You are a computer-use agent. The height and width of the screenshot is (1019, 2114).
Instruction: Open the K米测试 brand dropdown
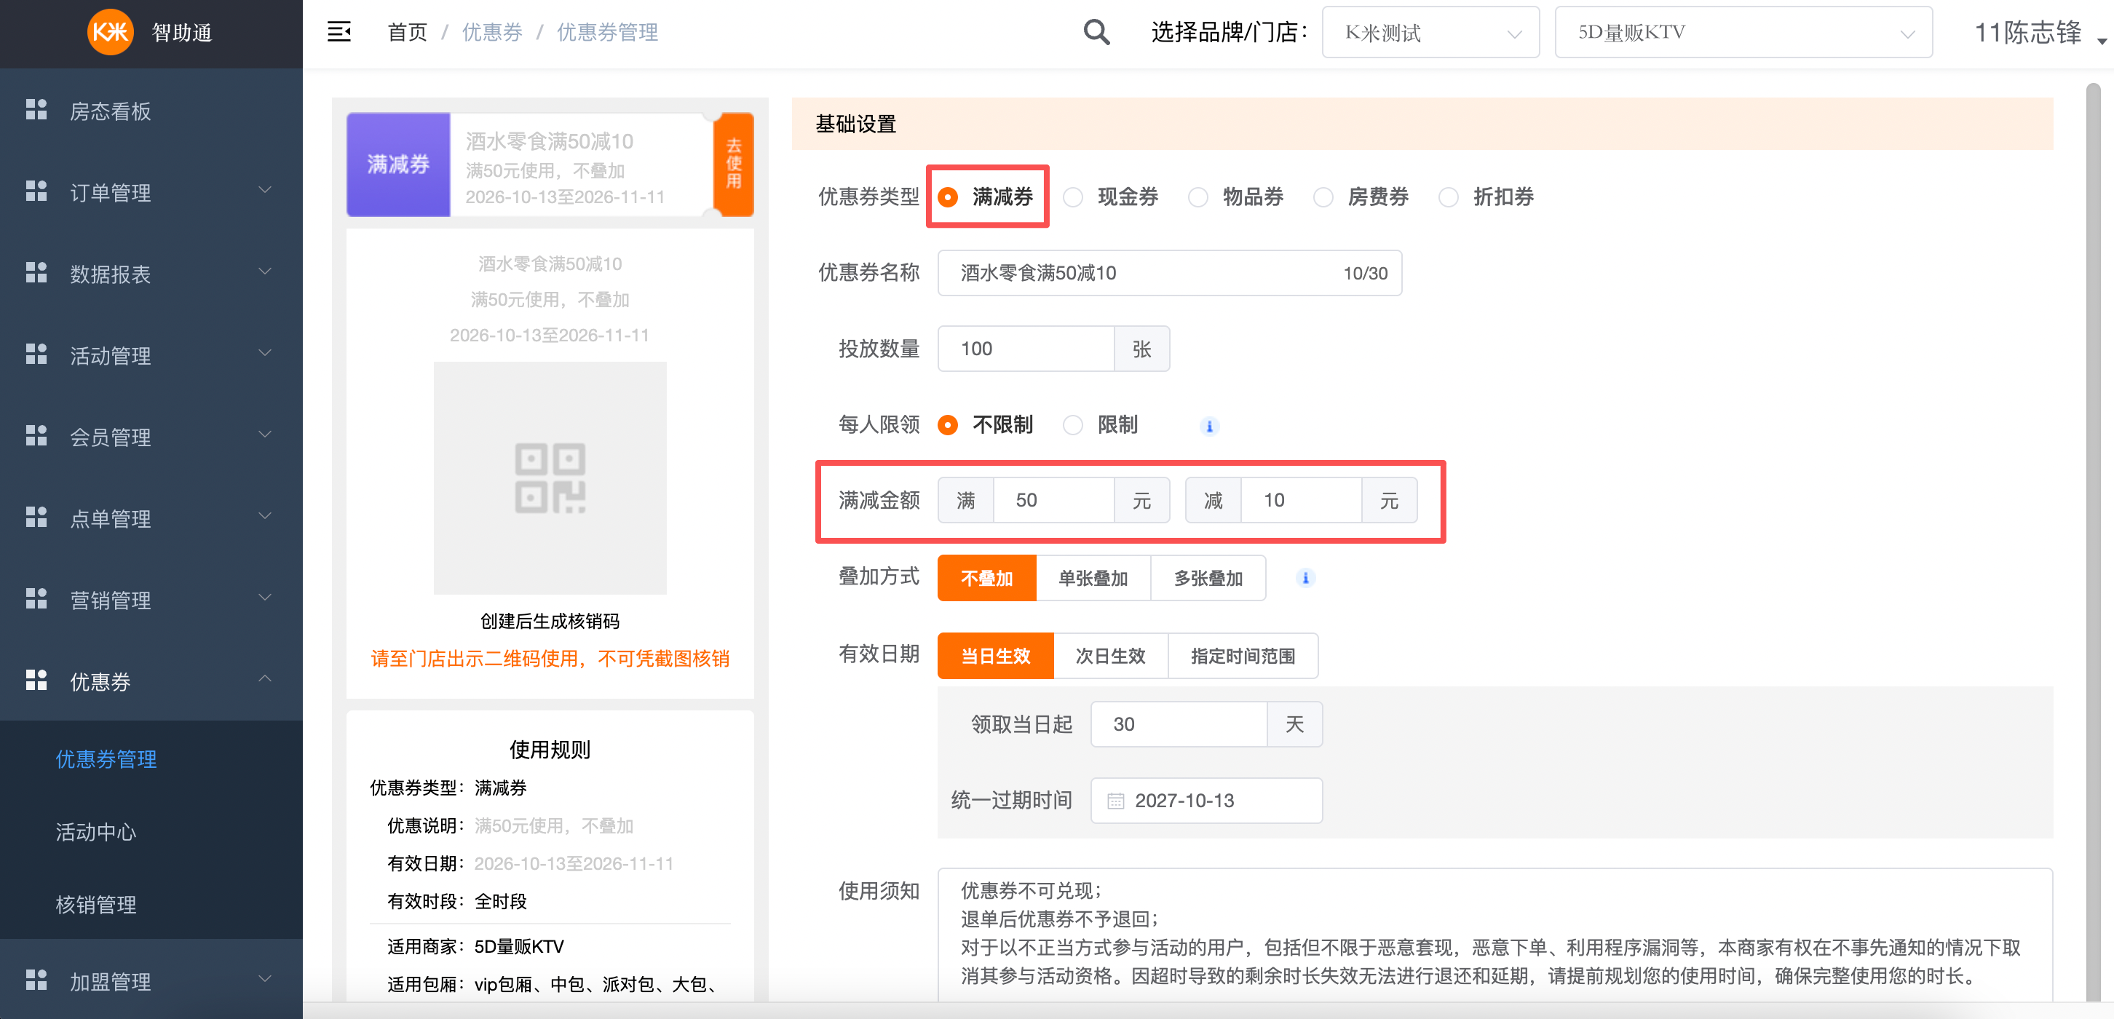[x=1430, y=33]
